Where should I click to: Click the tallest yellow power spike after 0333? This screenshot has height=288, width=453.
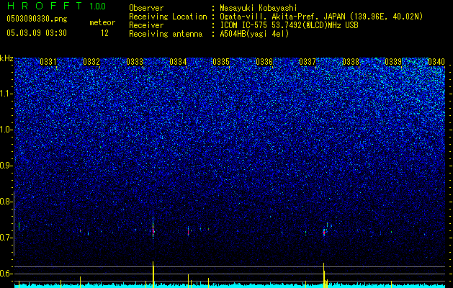153,274
